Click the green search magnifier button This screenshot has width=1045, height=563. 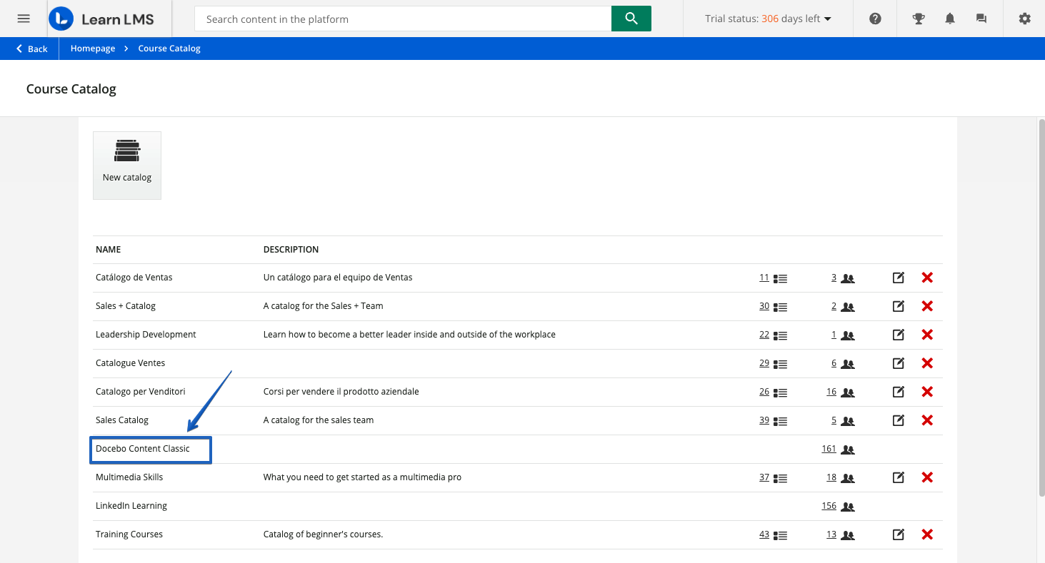point(631,19)
